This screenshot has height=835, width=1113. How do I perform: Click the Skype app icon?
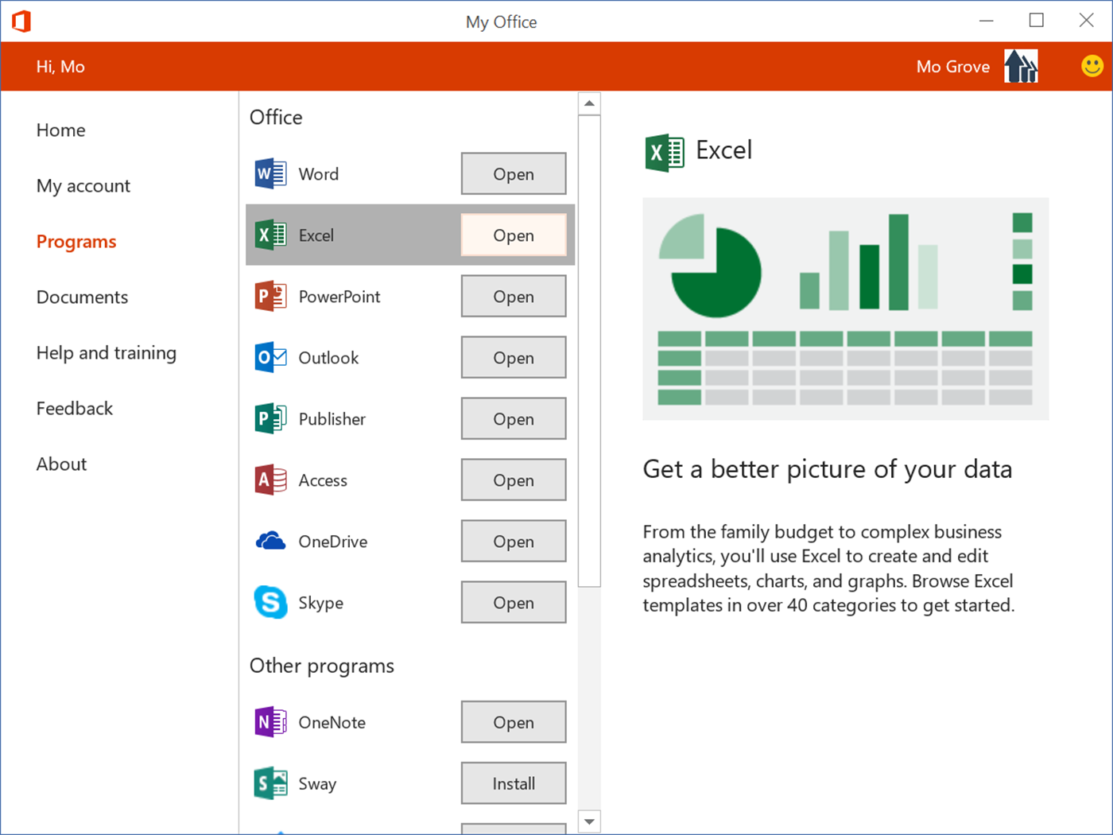[x=270, y=602]
